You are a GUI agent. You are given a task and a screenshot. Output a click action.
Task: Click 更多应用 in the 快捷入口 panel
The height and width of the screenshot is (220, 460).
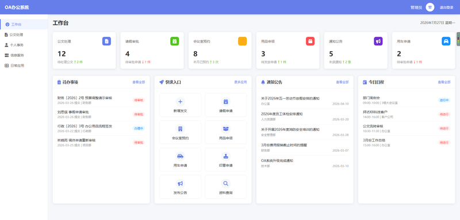pyautogui.click(x=240, y=82)
